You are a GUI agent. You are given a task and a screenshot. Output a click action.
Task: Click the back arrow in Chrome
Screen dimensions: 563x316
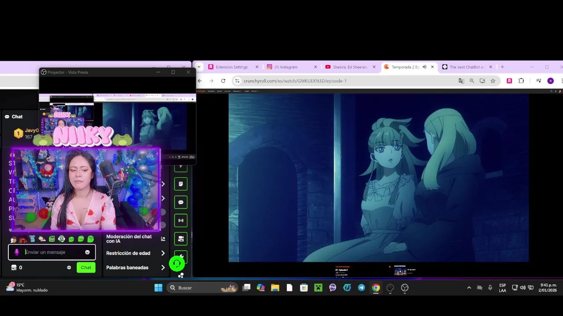(200, 81)
